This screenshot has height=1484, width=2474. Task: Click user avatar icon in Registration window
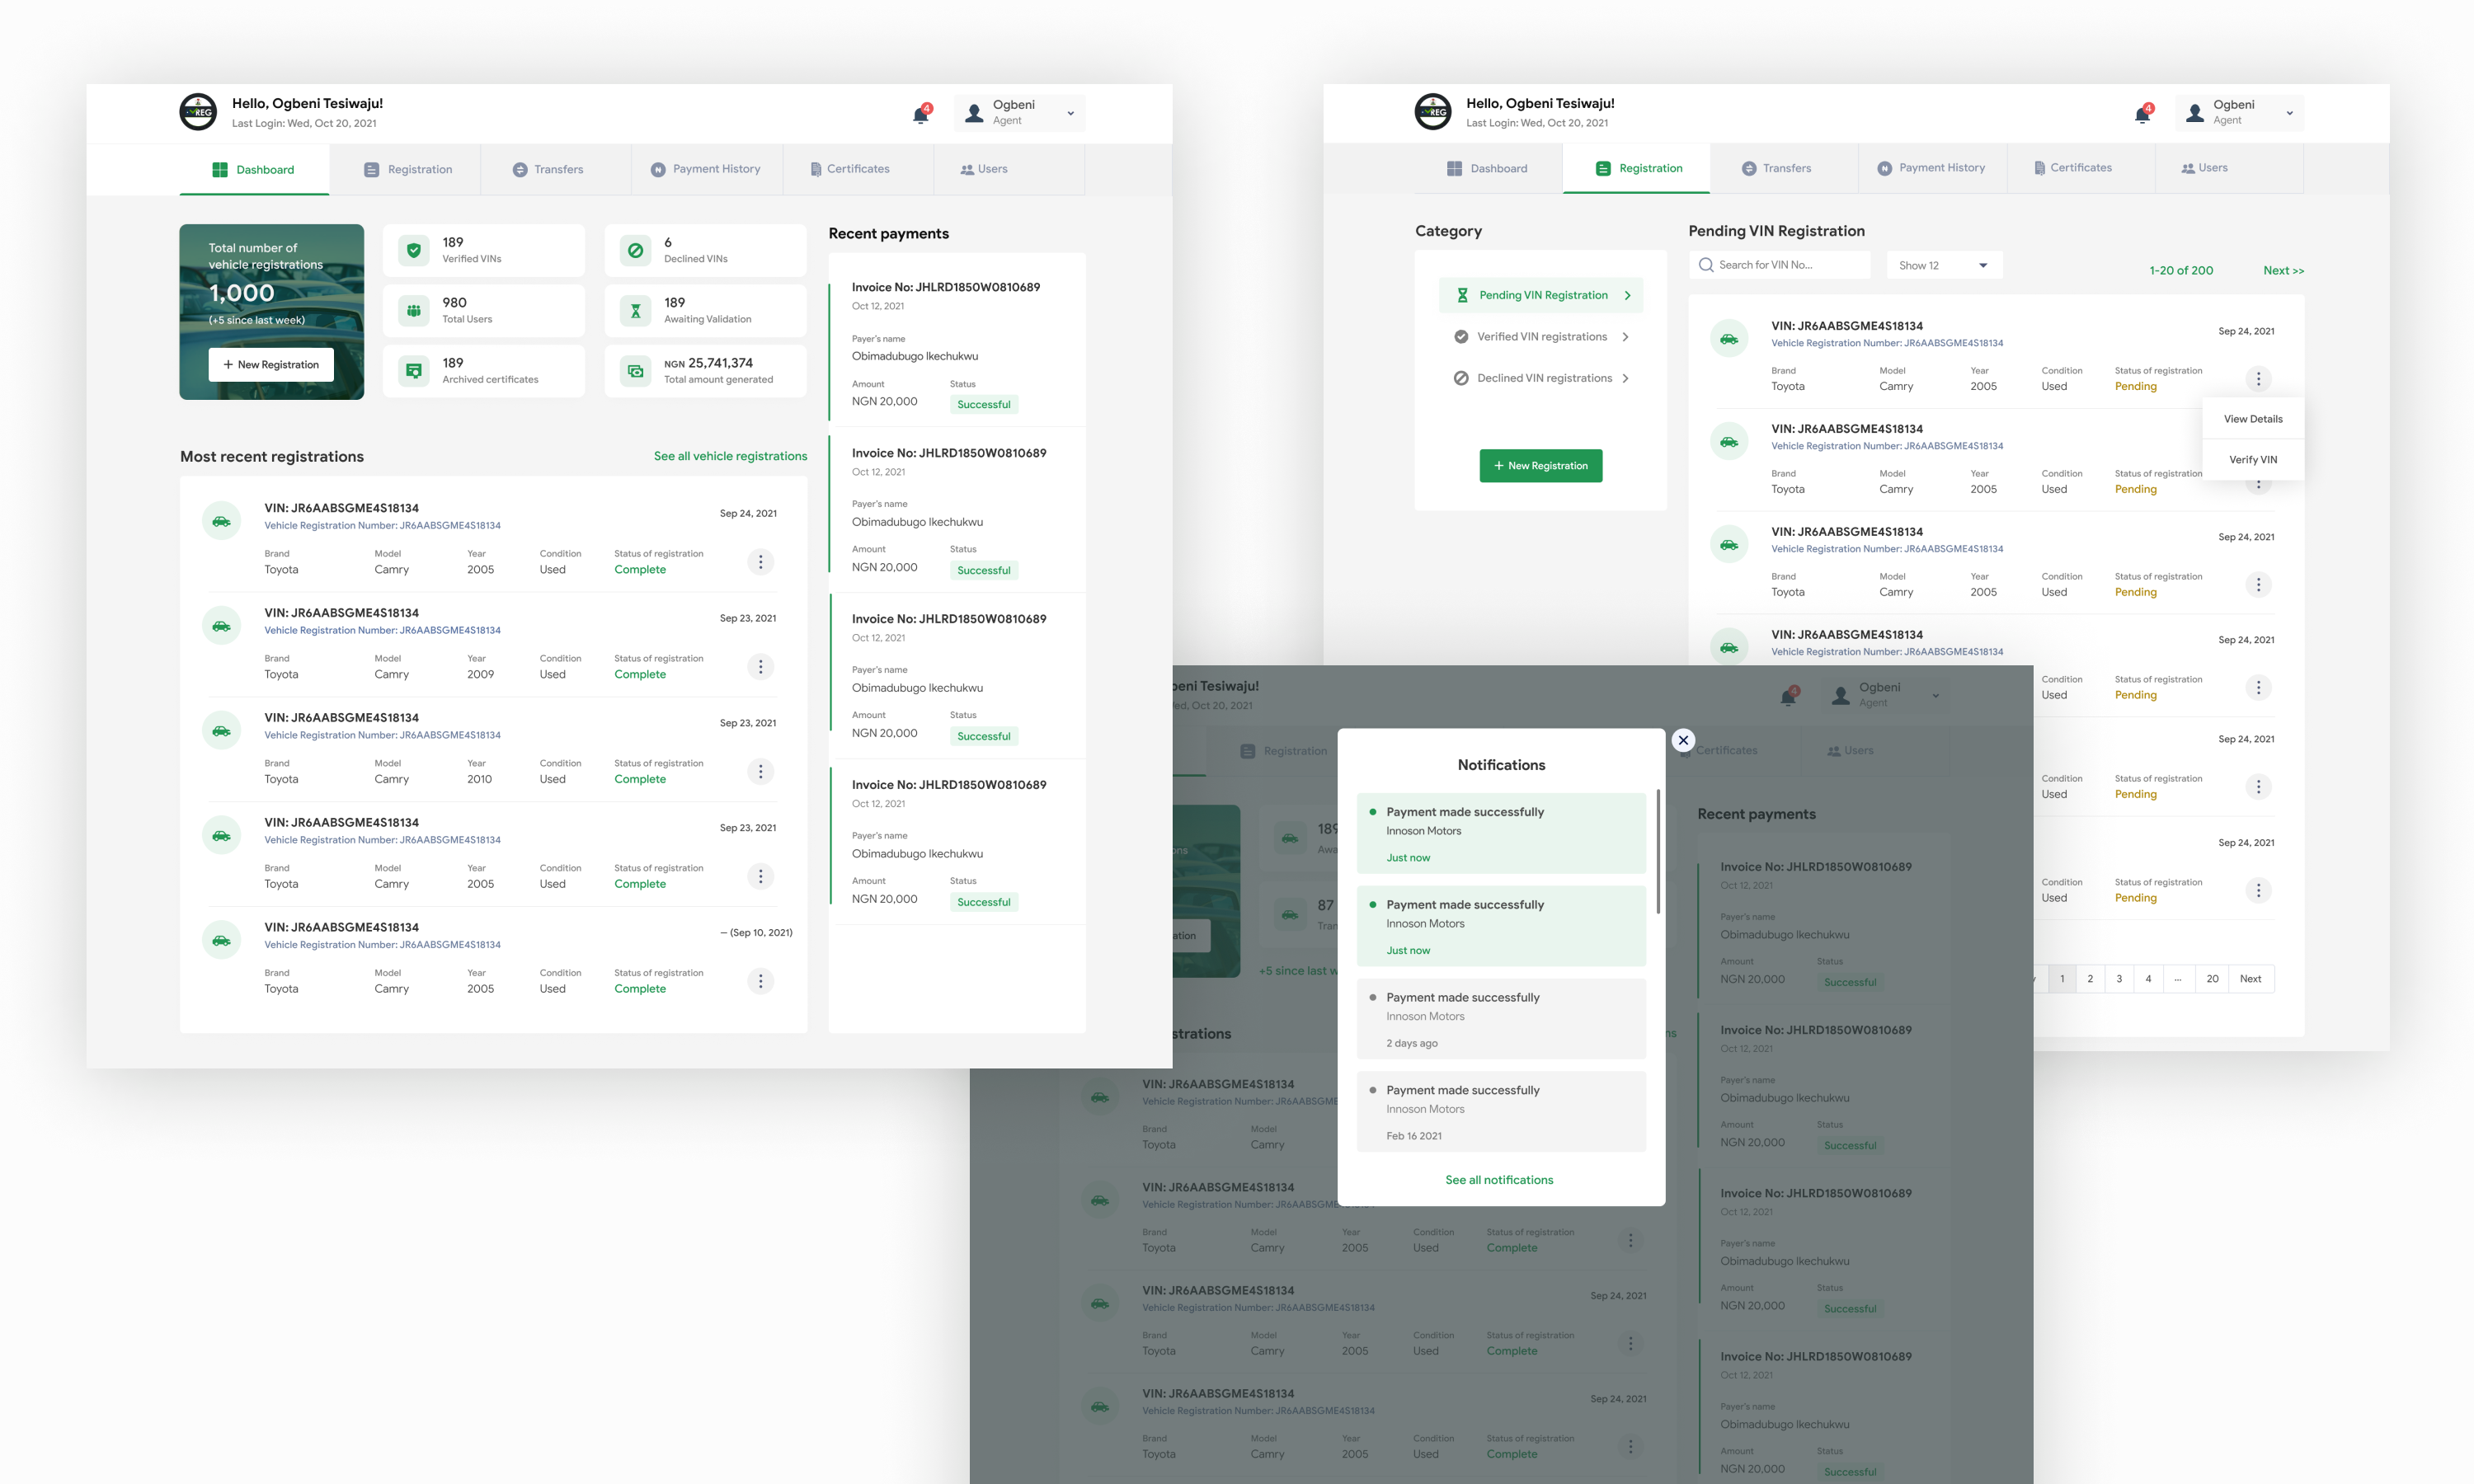tap(2195, 113)
